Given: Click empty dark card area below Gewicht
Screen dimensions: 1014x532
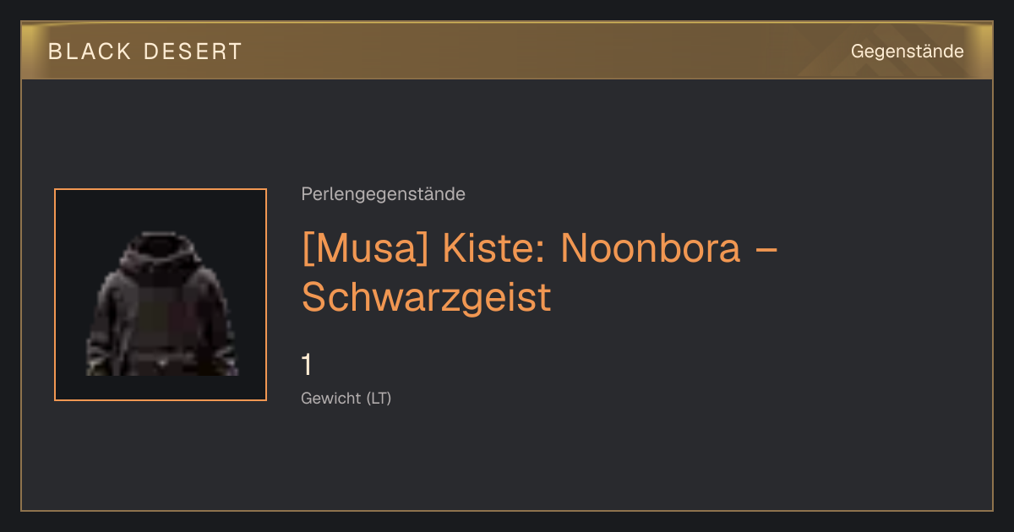Looking at the screenshot, I should point(507,460).
